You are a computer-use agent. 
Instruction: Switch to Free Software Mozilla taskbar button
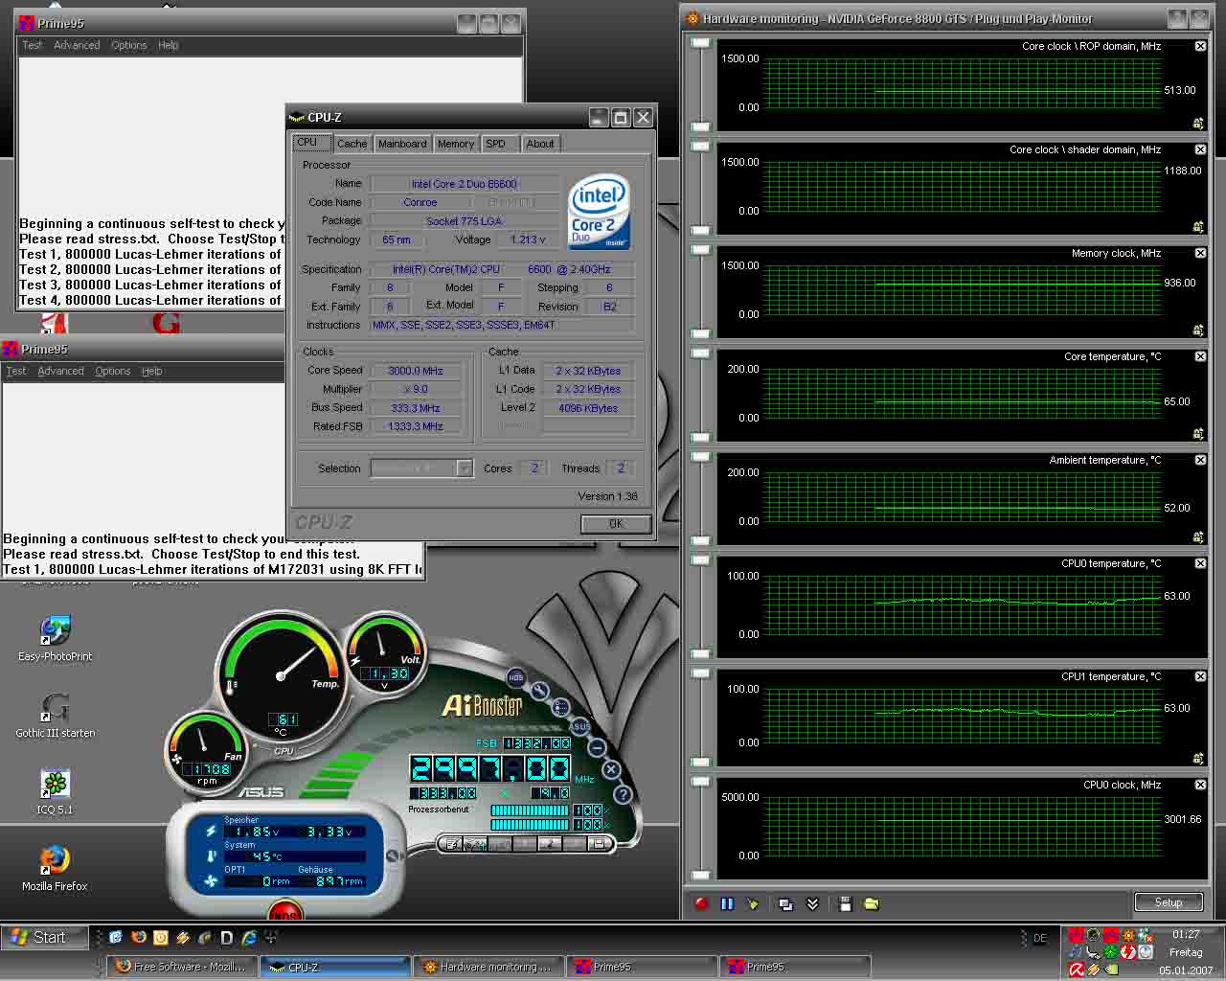[182, 967]
